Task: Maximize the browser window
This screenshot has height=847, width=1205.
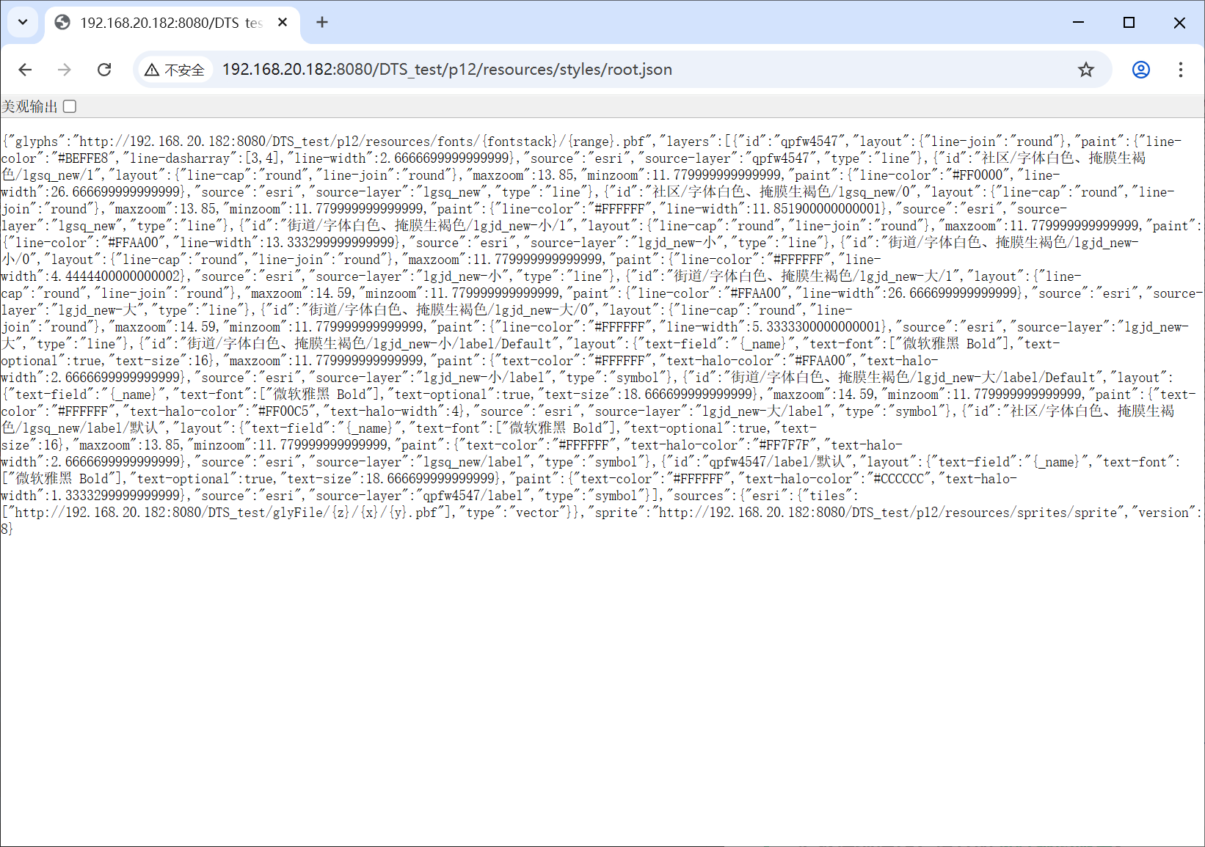Action: 1129,23
